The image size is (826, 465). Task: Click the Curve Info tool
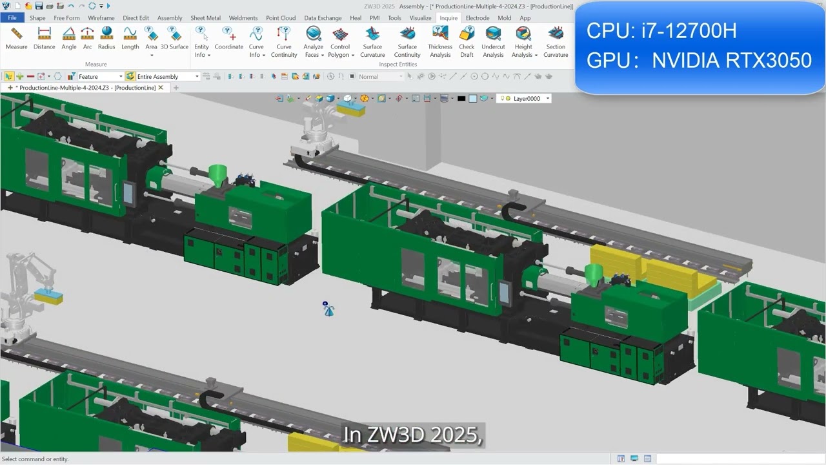point(256,42)
